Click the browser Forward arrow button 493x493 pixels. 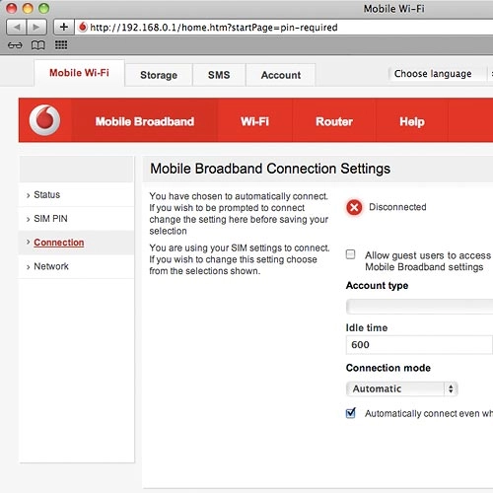click(x=36, y=27)
